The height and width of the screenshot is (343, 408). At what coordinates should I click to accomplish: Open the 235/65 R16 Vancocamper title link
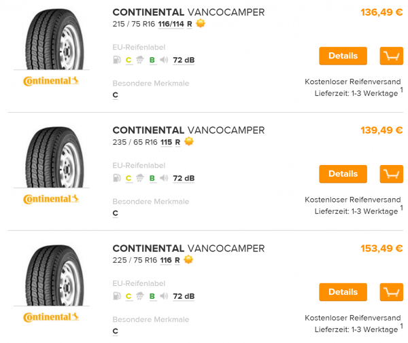pos(188,130)
